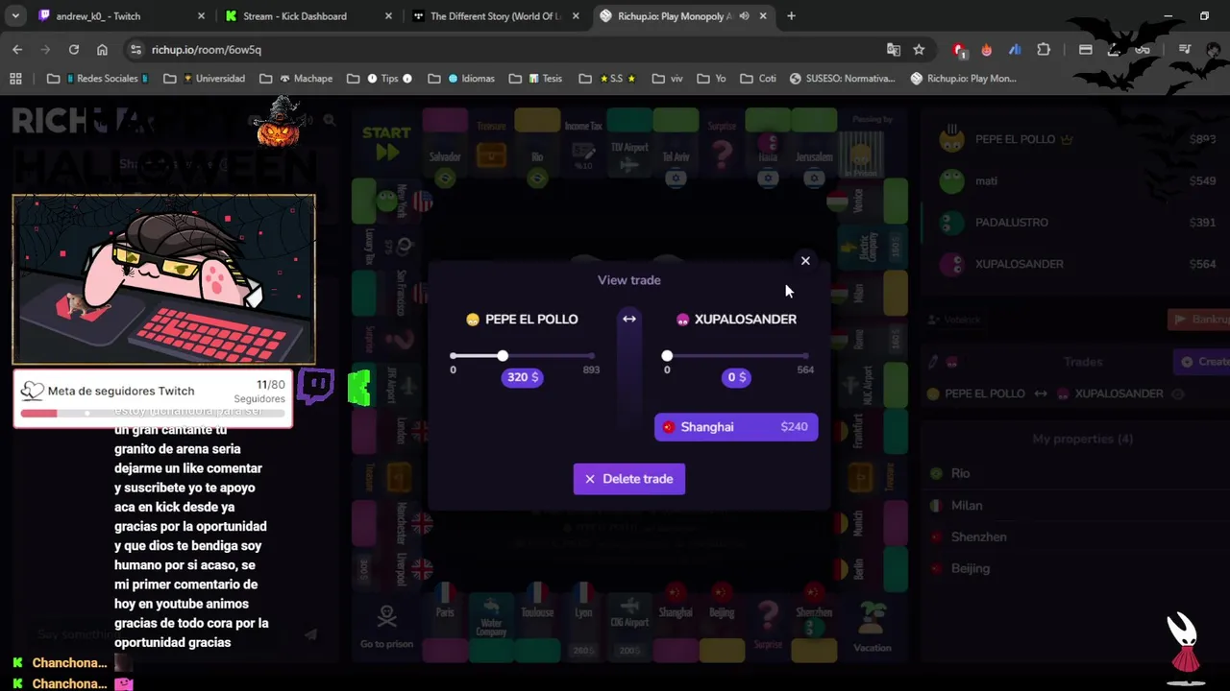1230x691 pixels.
Task: Open the Extensions puzzle menu
Action: point(1044,50)
